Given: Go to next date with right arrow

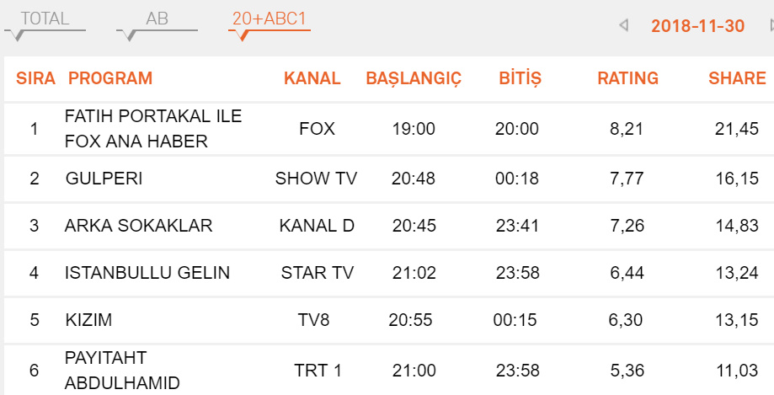Looking at the screenshot, I should click(x=771, y=26).
